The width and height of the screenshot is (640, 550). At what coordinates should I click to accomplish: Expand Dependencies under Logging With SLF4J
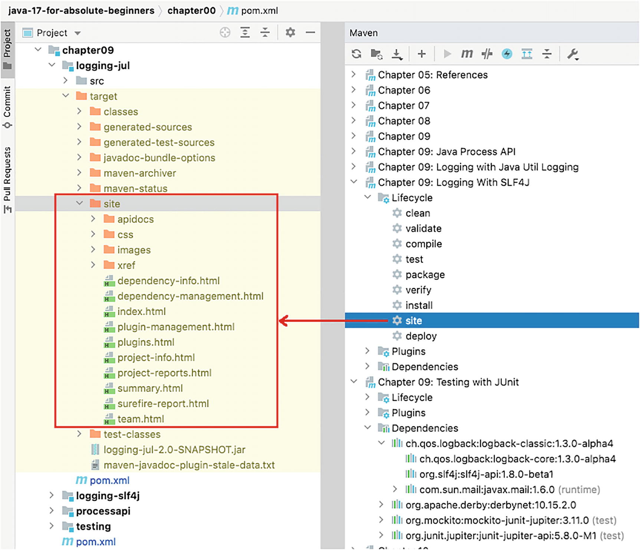[x=367, y=366]
